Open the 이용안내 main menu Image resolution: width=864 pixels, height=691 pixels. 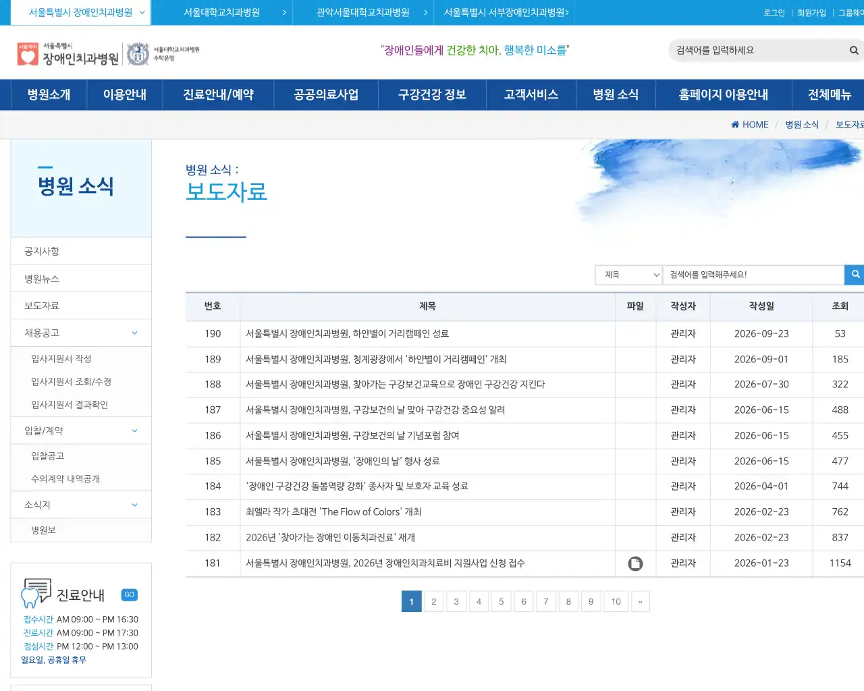125,94
